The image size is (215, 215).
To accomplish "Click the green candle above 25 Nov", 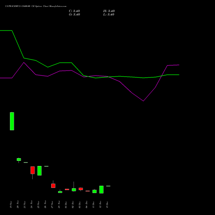I will [40, 171].
